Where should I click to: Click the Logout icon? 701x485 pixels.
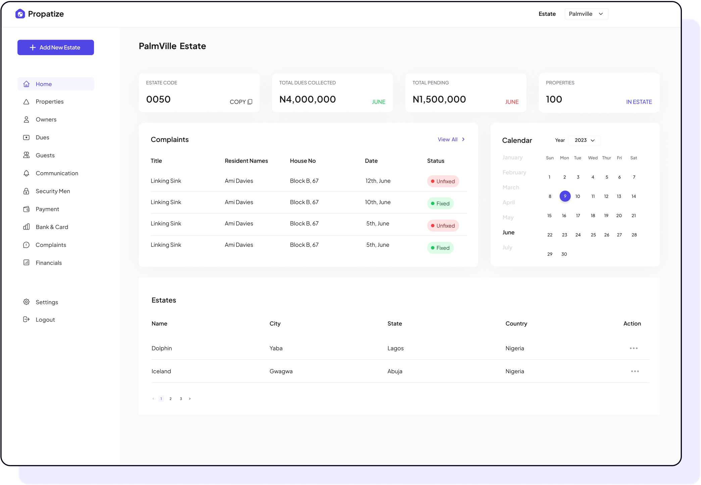click(x=26, y=320)
